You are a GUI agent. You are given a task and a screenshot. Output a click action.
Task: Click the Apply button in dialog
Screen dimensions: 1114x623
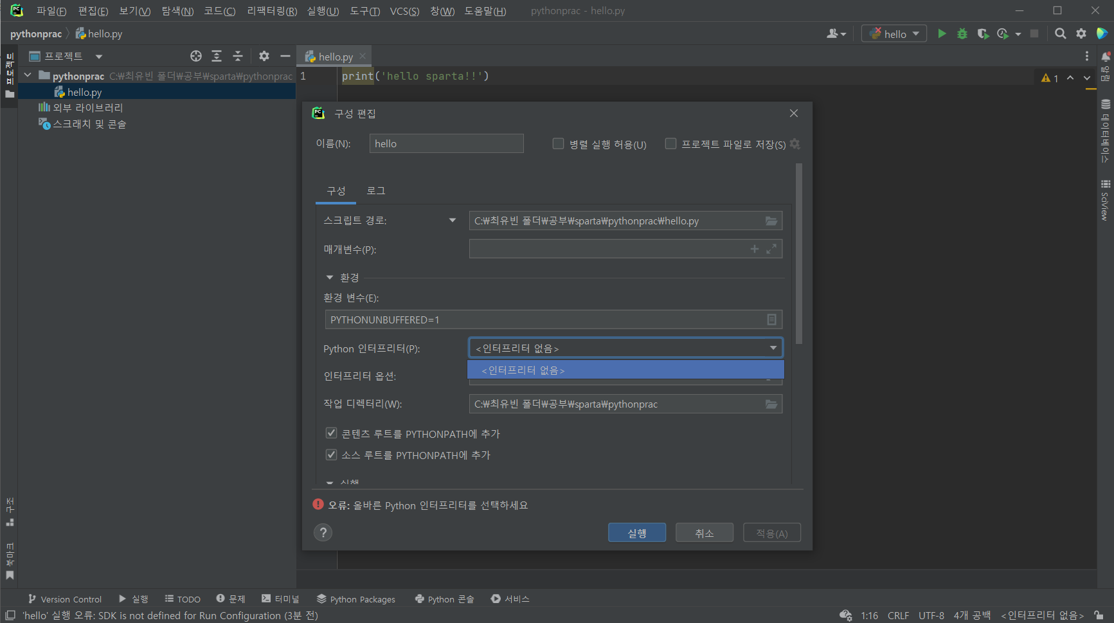(772, 532)
